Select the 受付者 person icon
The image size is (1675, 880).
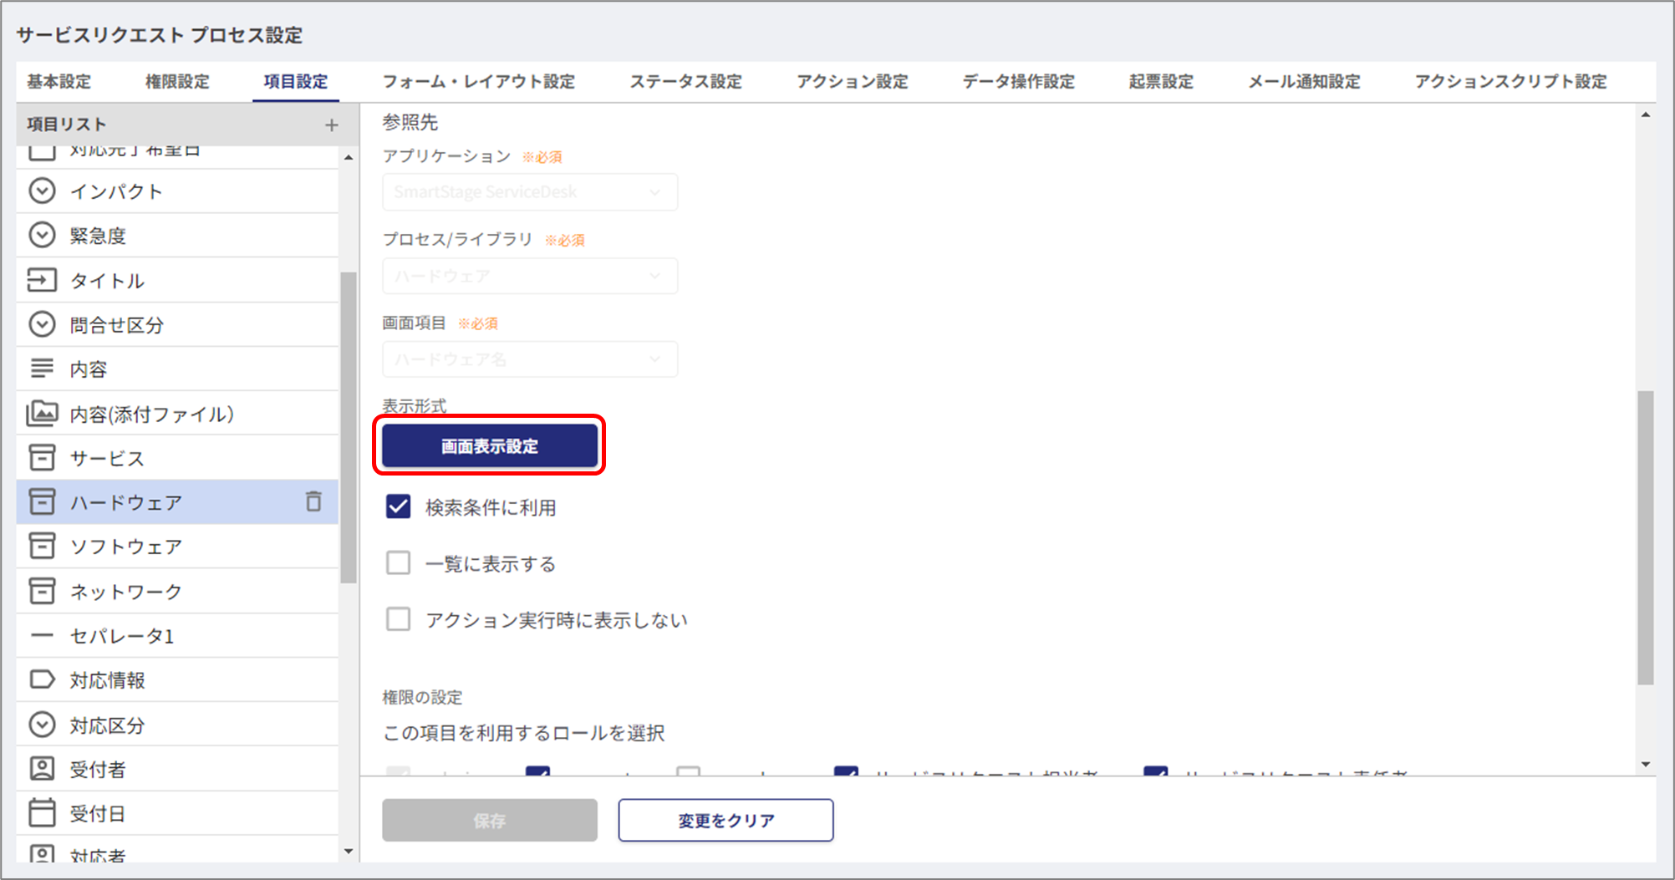[42, 769]
